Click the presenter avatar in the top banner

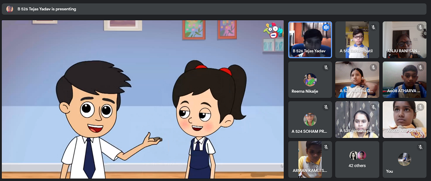coord(9,9)
